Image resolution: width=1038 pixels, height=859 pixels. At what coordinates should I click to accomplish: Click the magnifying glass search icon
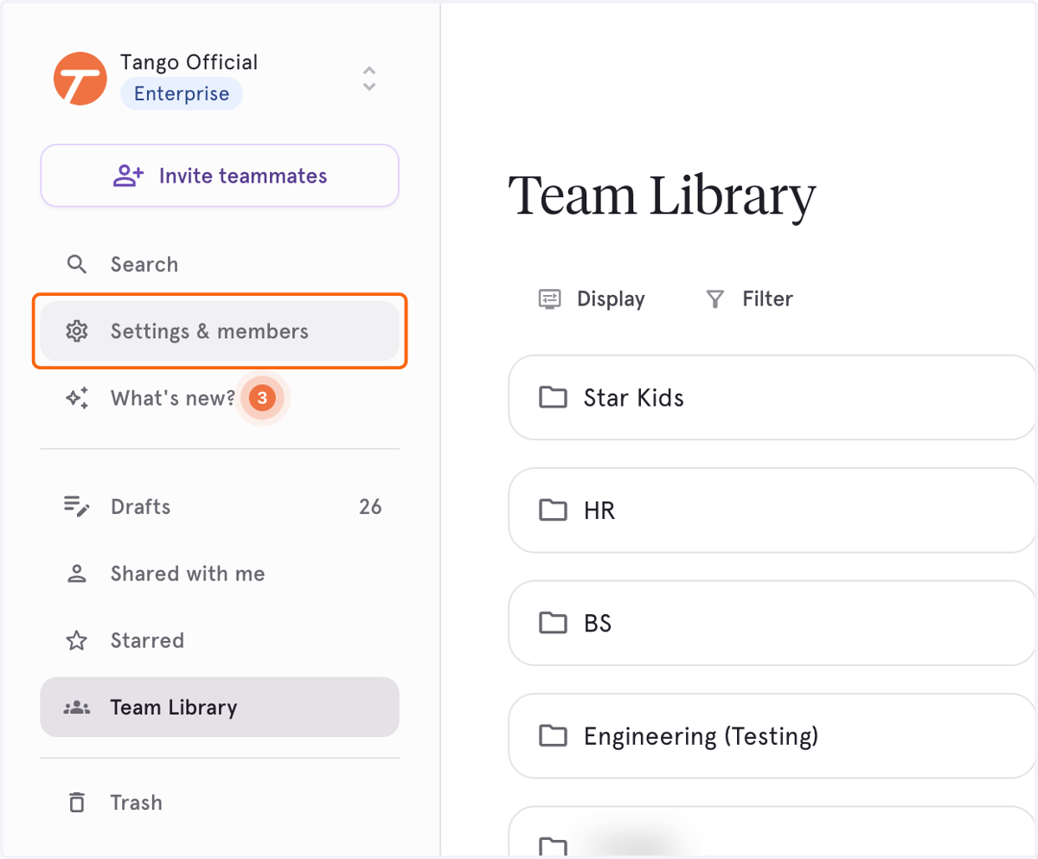pyautogui.click(x=77, y=265)
